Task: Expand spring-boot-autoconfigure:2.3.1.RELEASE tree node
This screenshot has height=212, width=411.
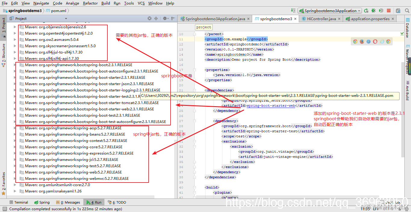Action: coord(15,71)
